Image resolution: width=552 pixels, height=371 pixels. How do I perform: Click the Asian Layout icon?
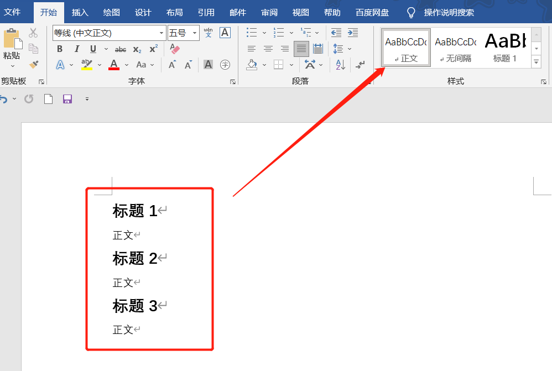click(x=310, y=65)
